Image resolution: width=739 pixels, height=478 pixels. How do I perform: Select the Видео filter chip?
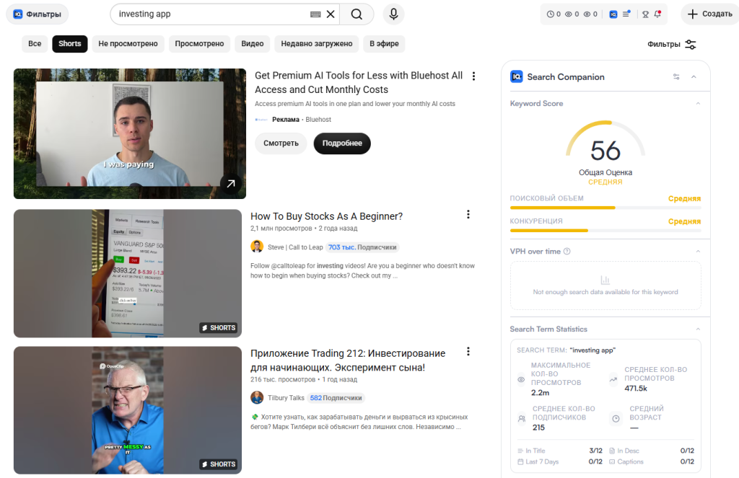pos(253,44)
